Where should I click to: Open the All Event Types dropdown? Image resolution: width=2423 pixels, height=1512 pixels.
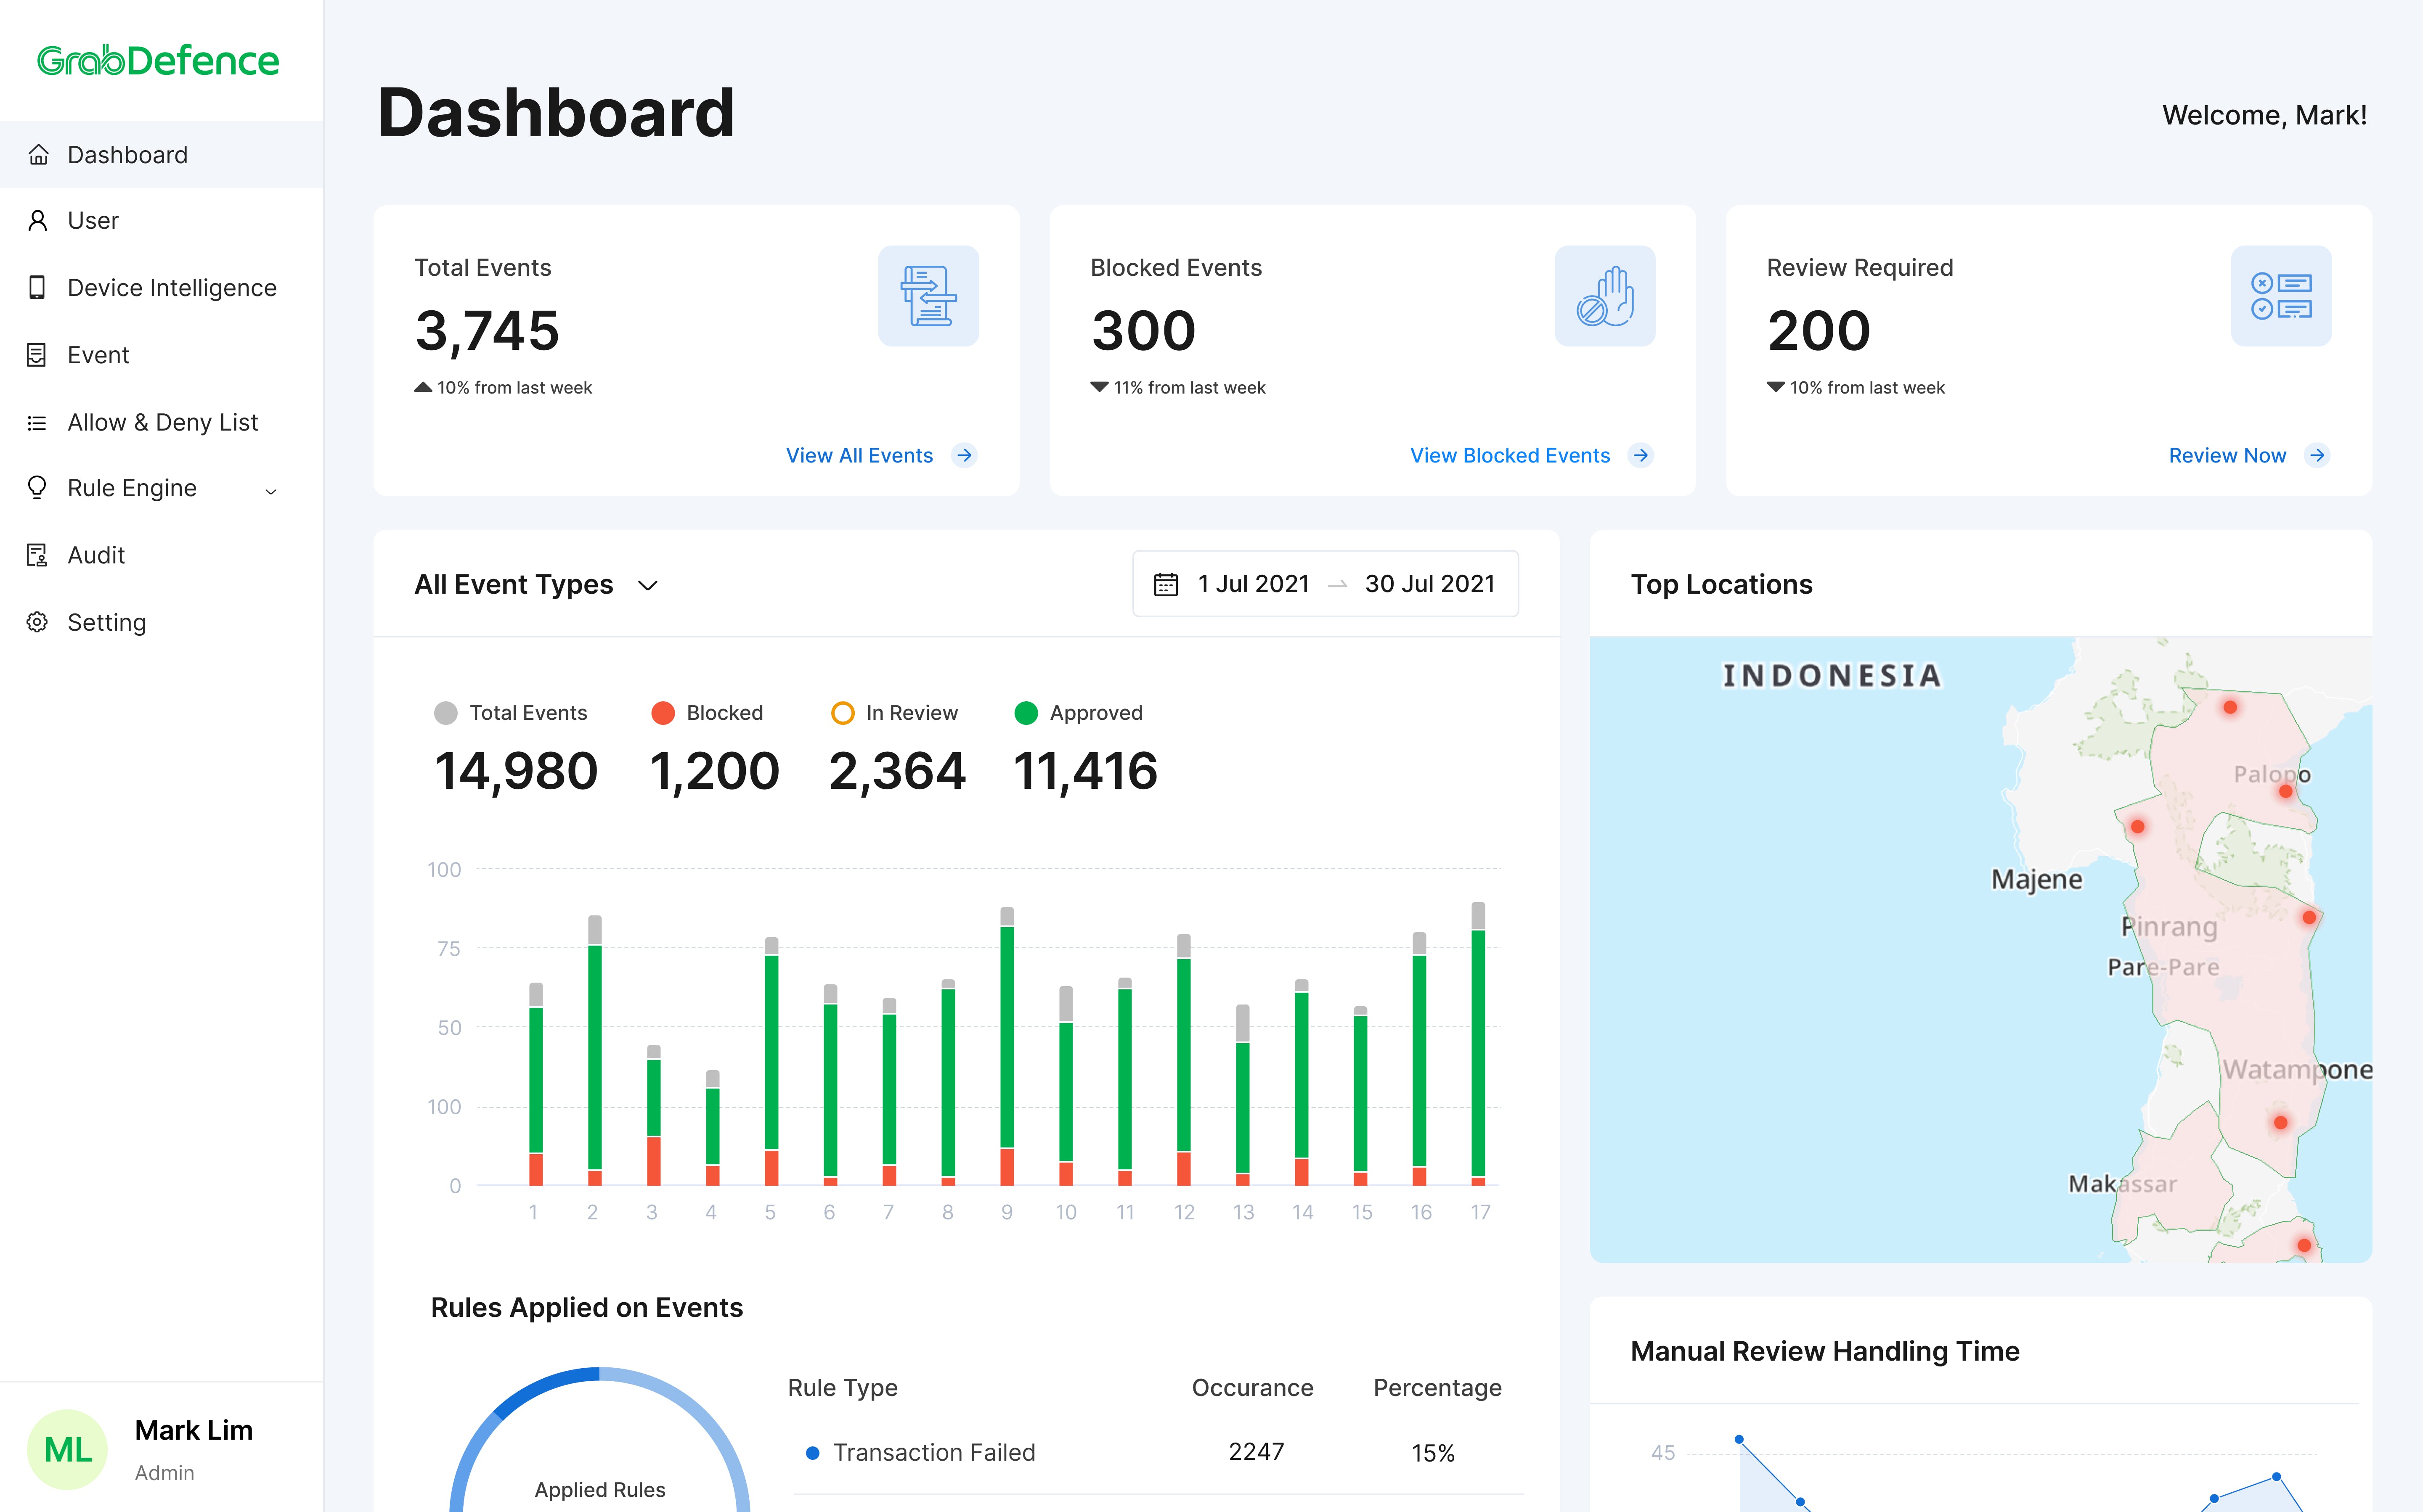(x=536, y=585)
